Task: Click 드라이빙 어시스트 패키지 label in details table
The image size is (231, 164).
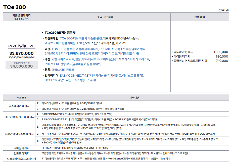Action: [19, 134]
